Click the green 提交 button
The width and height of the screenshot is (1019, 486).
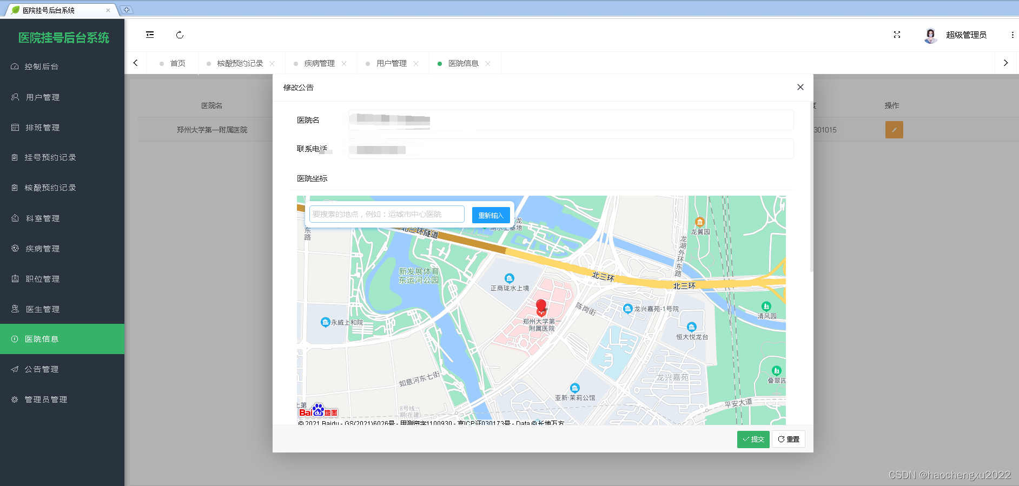(753, 439)
